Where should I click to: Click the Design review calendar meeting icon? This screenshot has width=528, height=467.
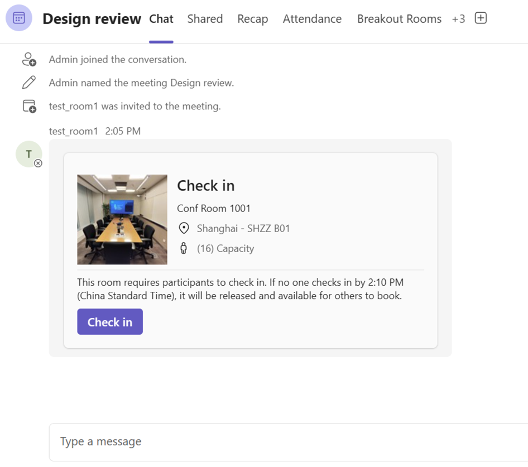pos(19,18)
